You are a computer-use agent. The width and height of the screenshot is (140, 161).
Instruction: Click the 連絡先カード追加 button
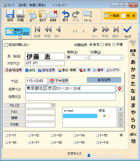coord(17,32)
